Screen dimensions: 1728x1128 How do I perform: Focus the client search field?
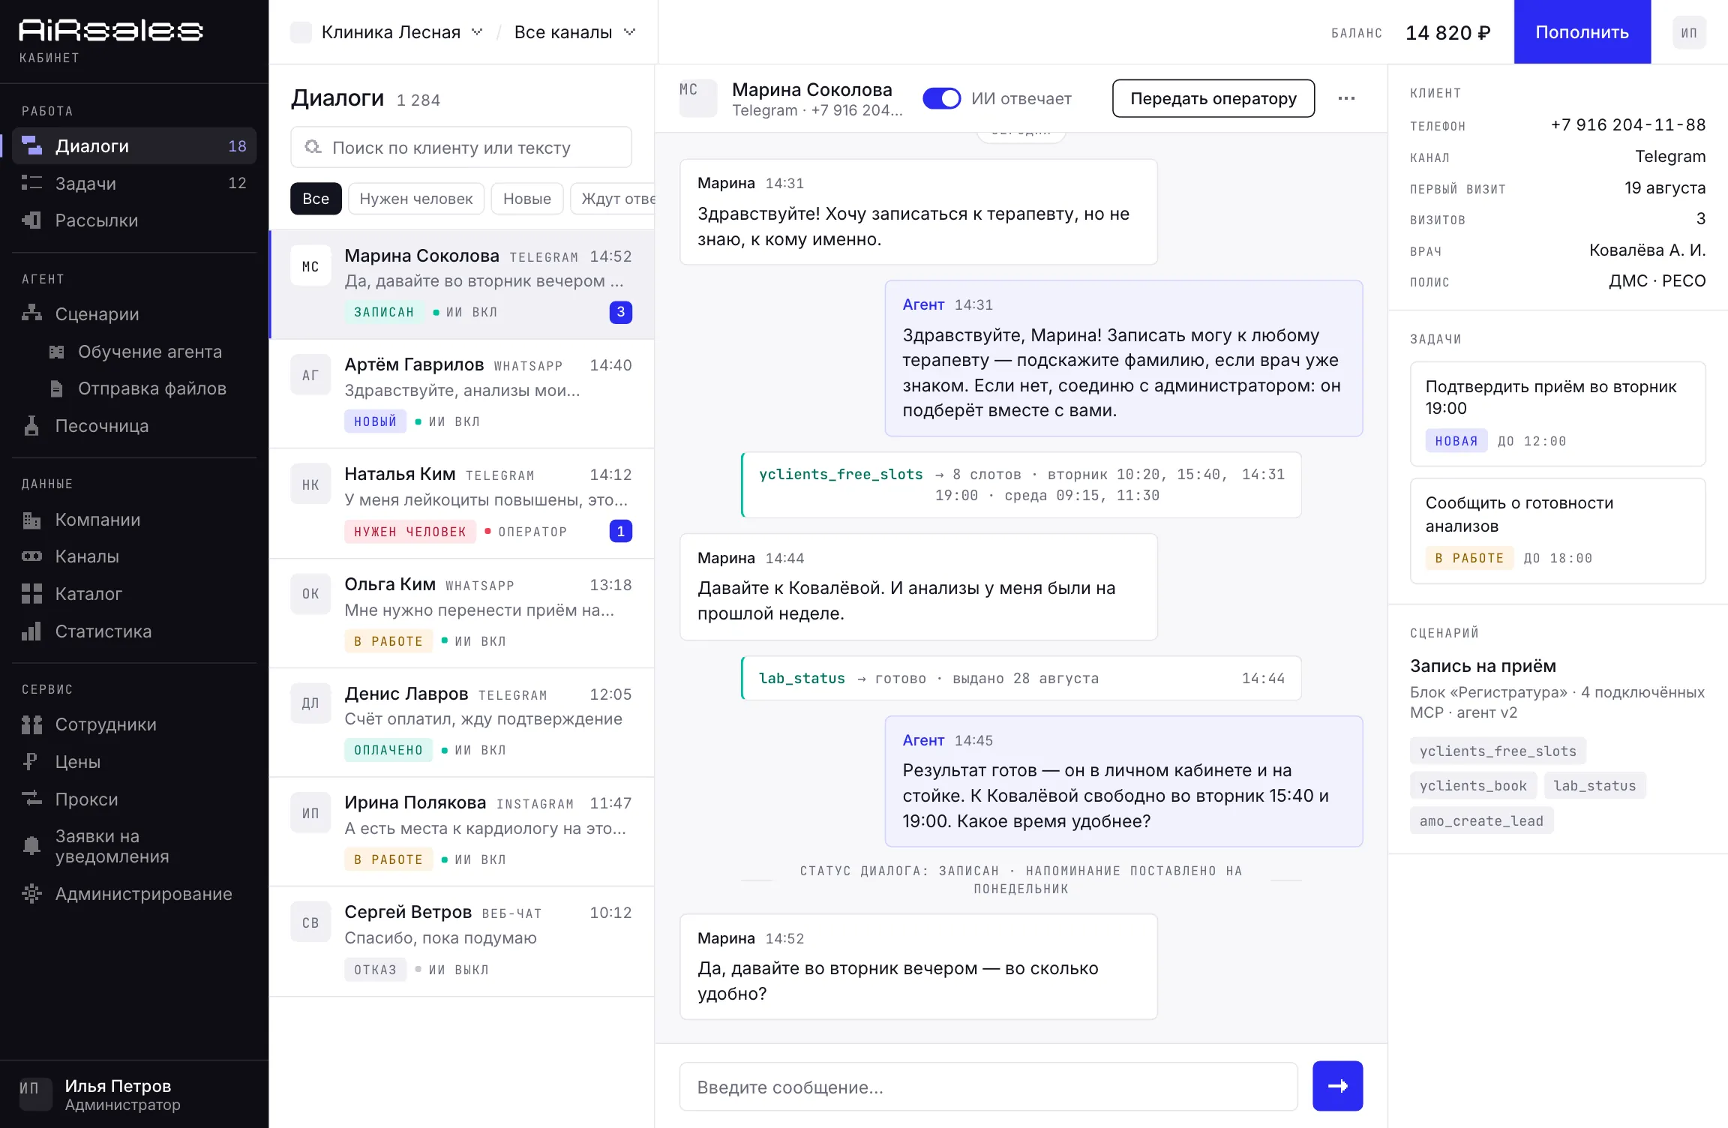click(x=461, y=148)
